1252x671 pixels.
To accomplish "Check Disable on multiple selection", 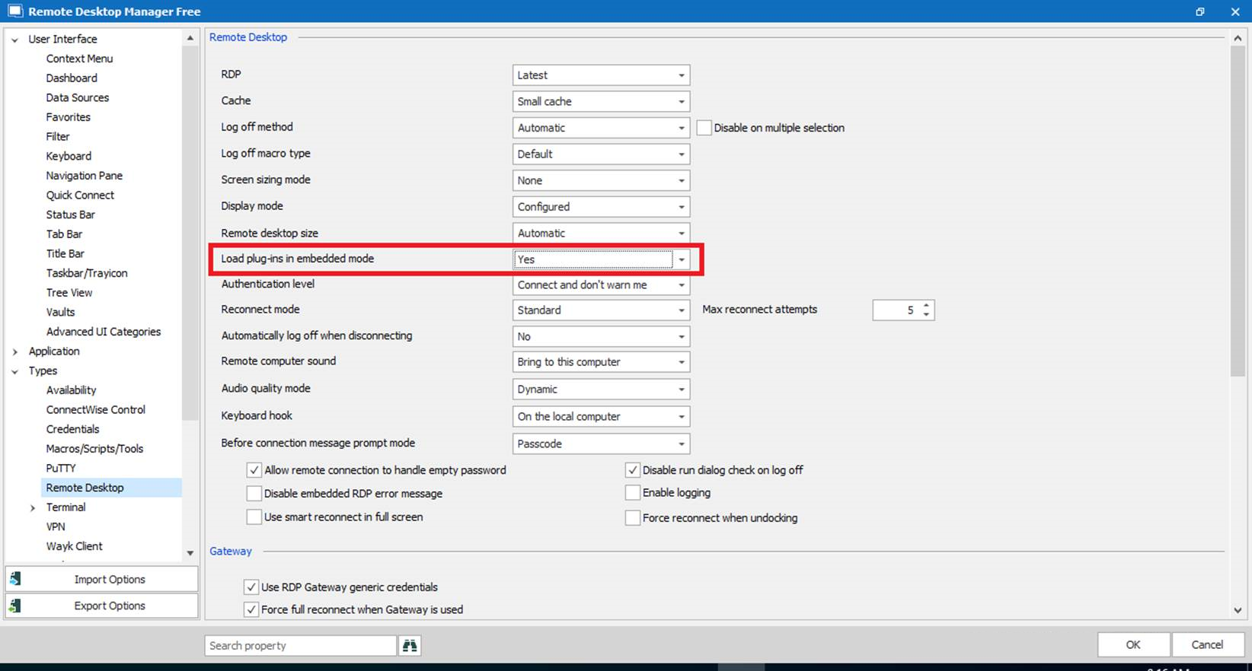I will (704, 128).
